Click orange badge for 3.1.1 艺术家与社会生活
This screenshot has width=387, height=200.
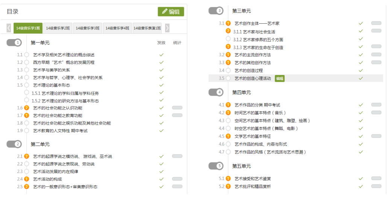point(228,31)
